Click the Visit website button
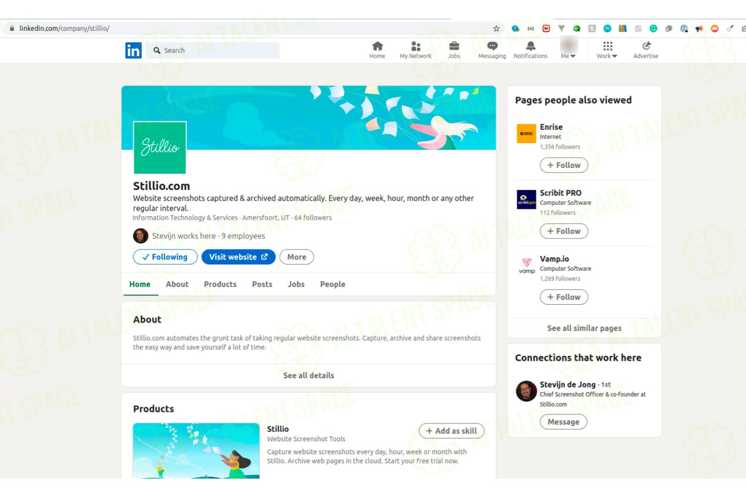The image size is (746, 497). tap(238, 257)
